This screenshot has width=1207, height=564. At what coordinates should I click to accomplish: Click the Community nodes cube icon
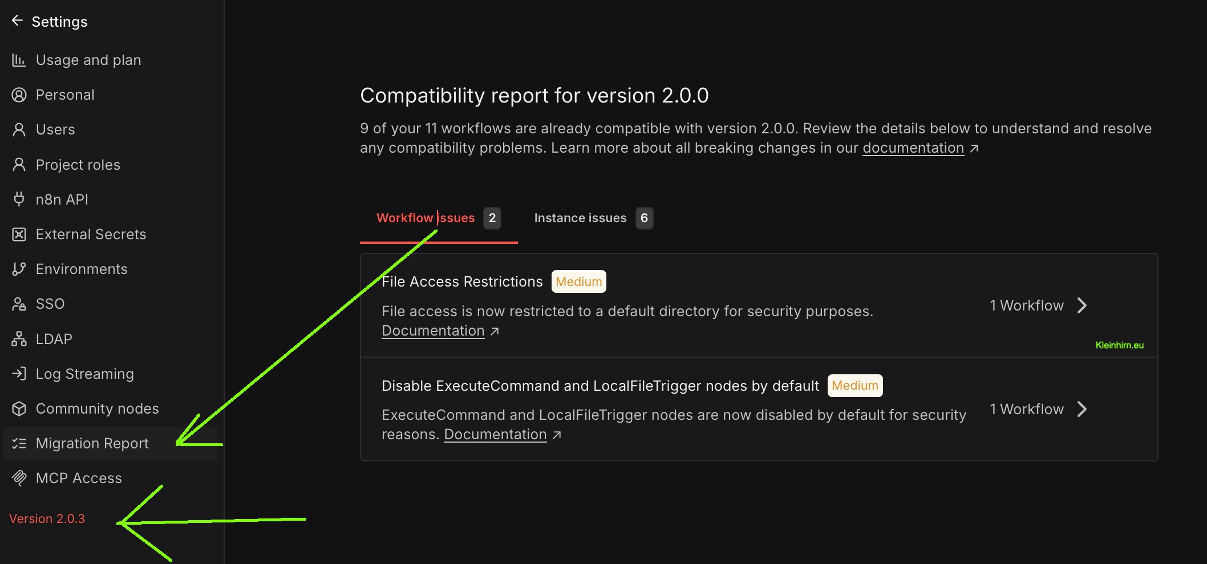pos(19,408)
